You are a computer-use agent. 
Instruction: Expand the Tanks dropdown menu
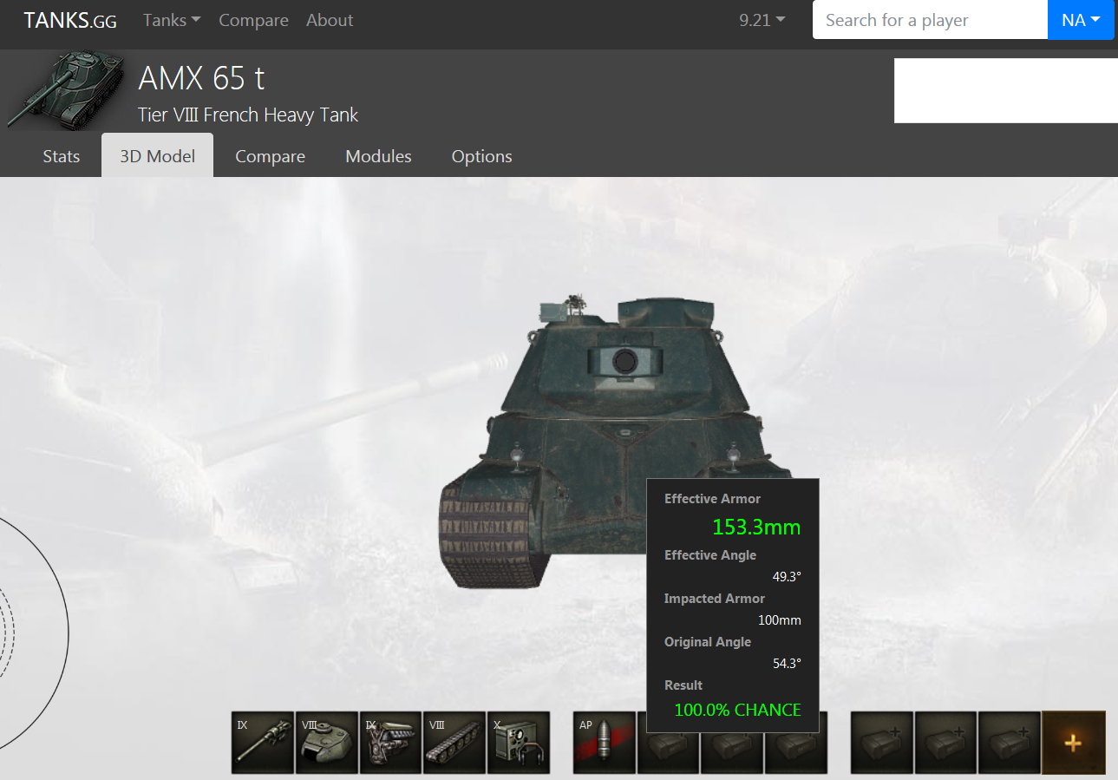[x=172, y=20]
